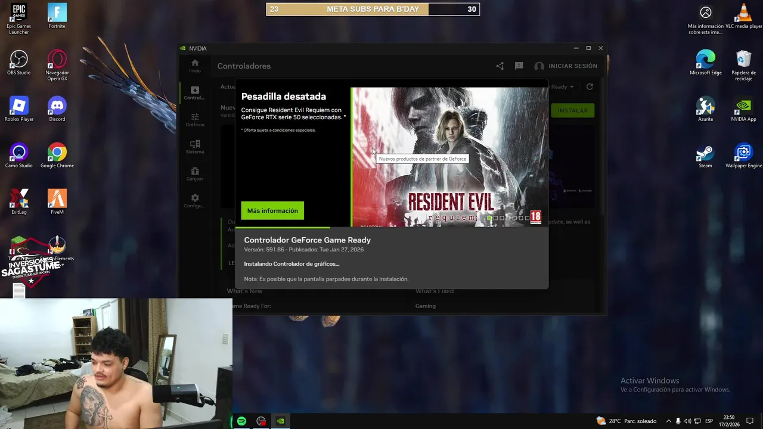This screenshot has height=429, width=763.
Task: Open the weather widget showing 28°C
Action: click(x=626, y=421)
